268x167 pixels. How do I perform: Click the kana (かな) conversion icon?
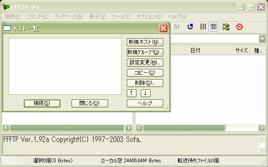(177, 27)
